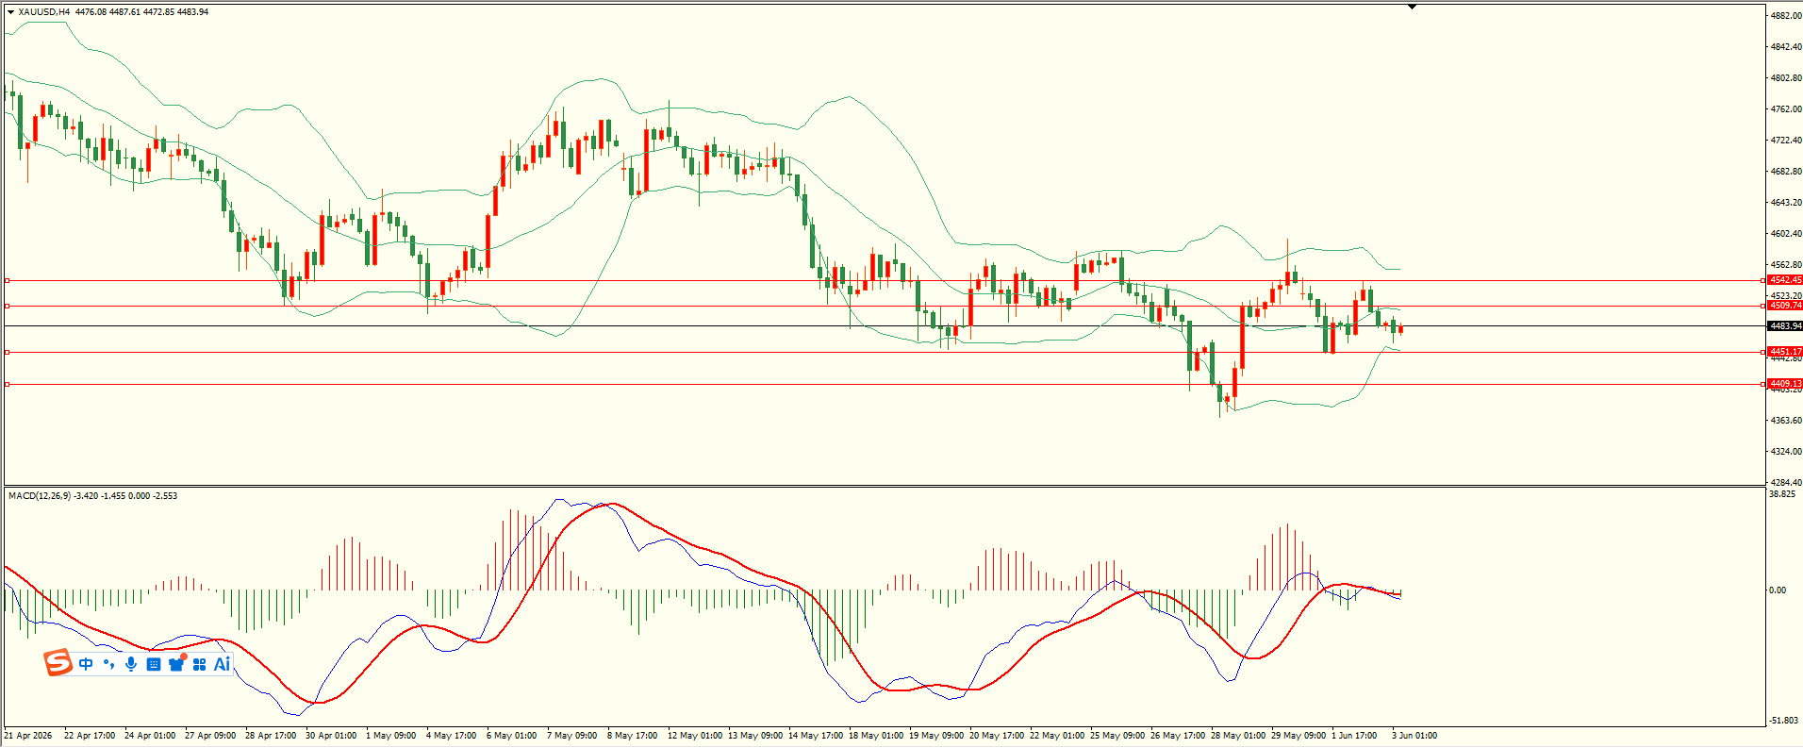
Task: Start voice input with the microphone icon
Action: (x=131, y=664)
